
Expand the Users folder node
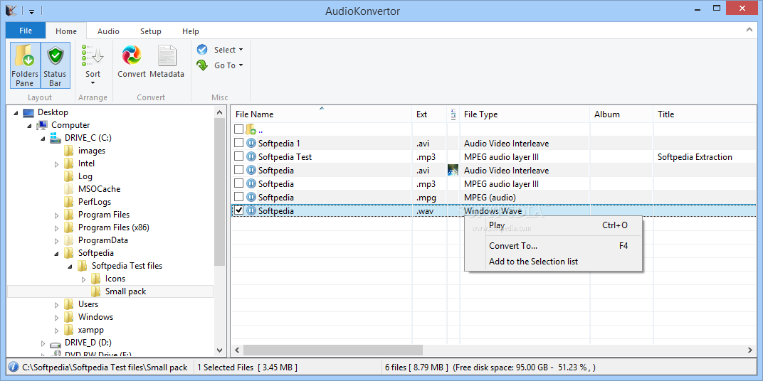click(x=57, y=305)
